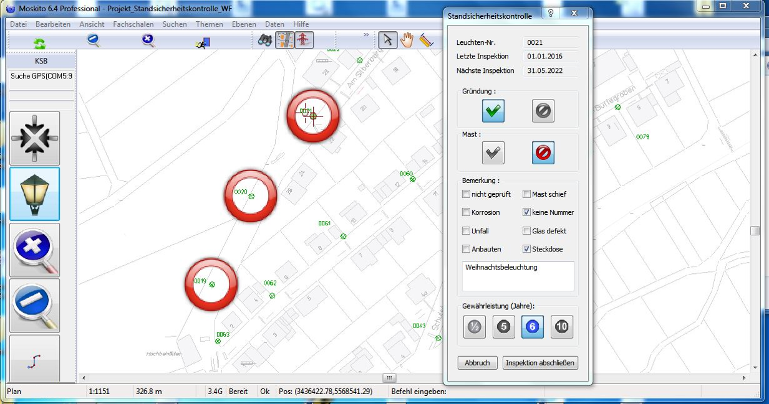Click the center-on-position arrows sidebar button

pos(35,138)
